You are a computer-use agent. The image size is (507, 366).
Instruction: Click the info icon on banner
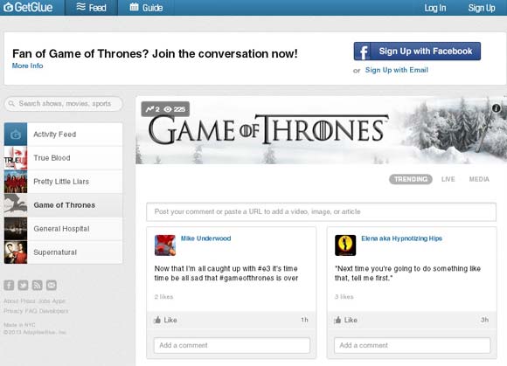[x=497, y=108]
